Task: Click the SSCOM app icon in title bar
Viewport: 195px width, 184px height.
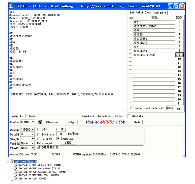Action: coord(11,6)
